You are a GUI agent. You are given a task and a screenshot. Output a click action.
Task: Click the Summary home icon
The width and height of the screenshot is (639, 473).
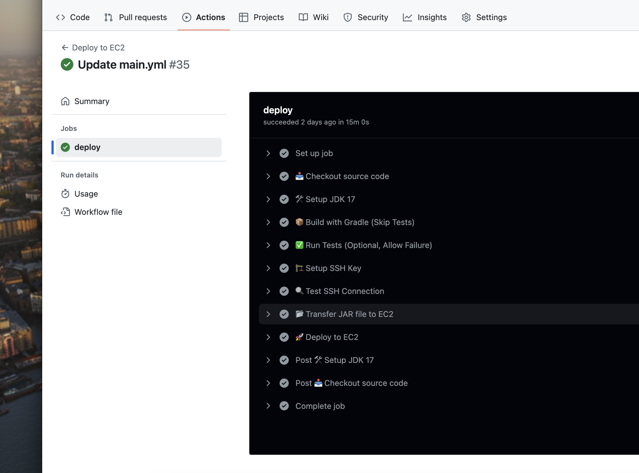click(65, 101)
